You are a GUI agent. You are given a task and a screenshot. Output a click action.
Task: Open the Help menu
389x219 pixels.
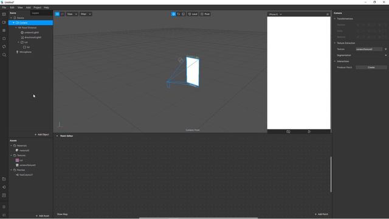pyautogui.click(x=46, y=7)
